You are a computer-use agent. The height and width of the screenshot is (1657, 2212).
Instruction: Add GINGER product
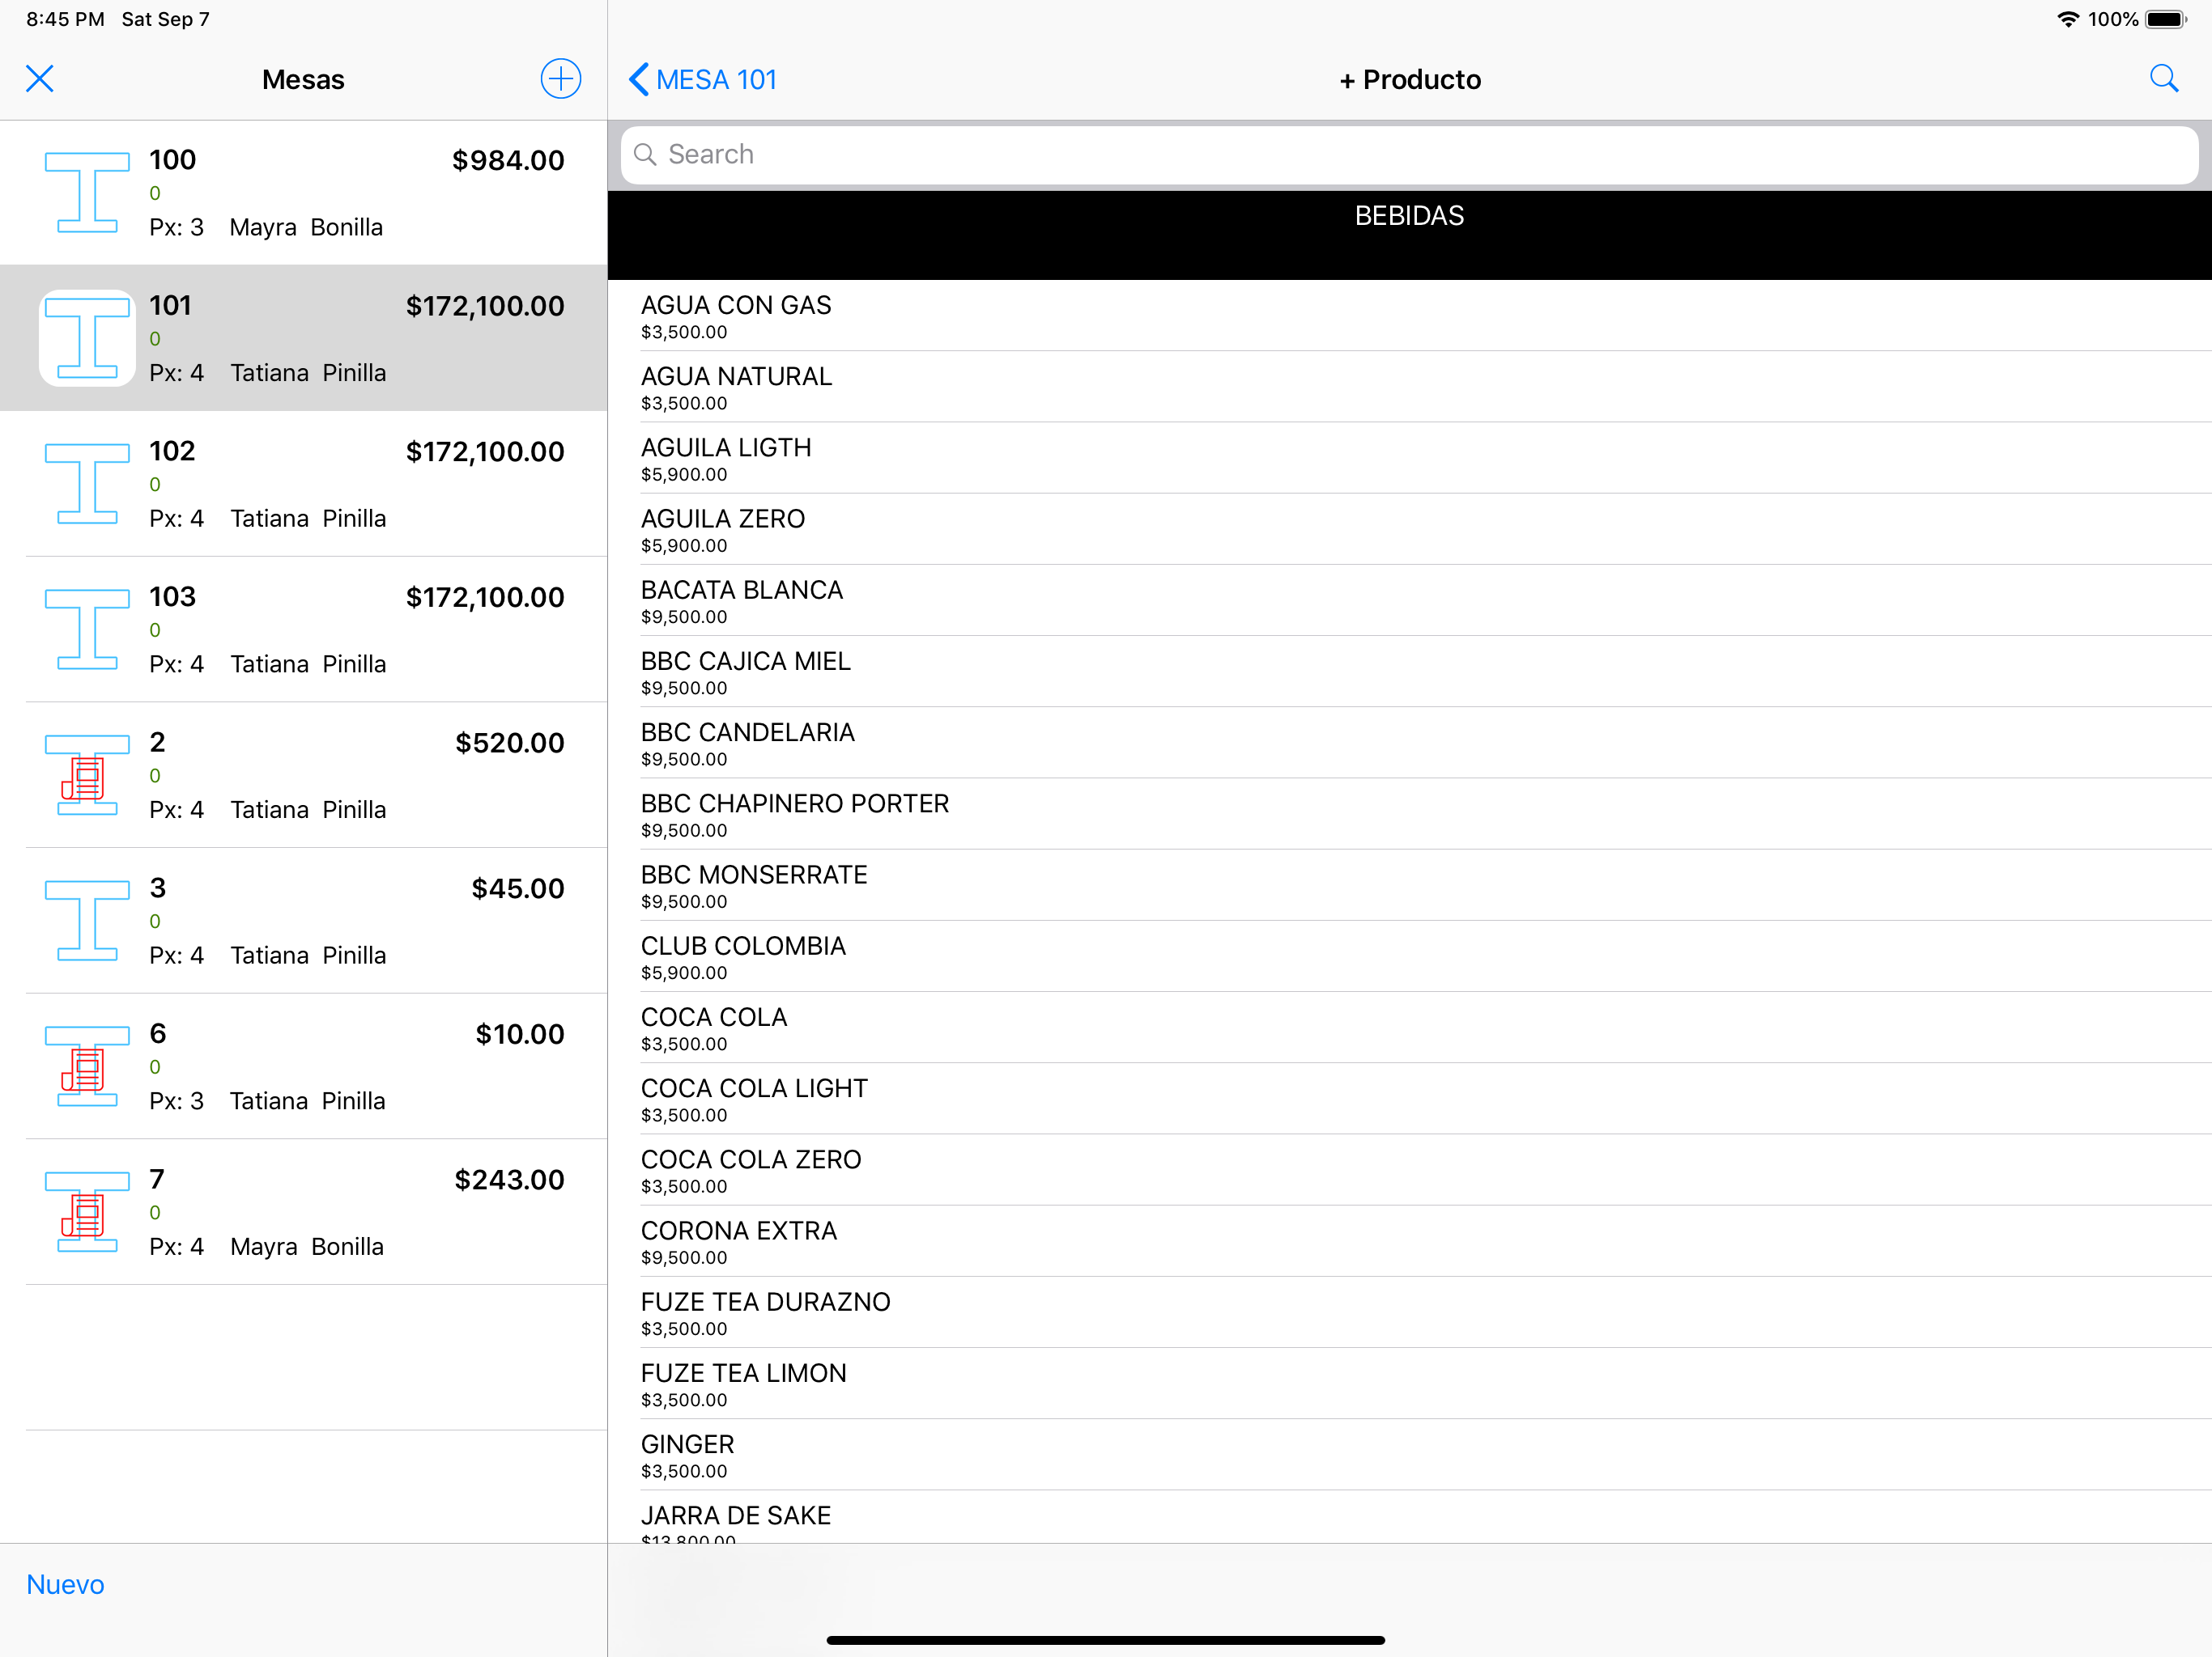point(1409,1455)
